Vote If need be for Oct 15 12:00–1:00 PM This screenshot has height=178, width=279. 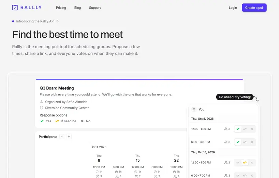(x=245, y=163)
